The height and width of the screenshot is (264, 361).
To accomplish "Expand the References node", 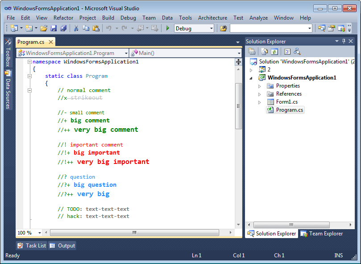I will (x=259, y=94).
